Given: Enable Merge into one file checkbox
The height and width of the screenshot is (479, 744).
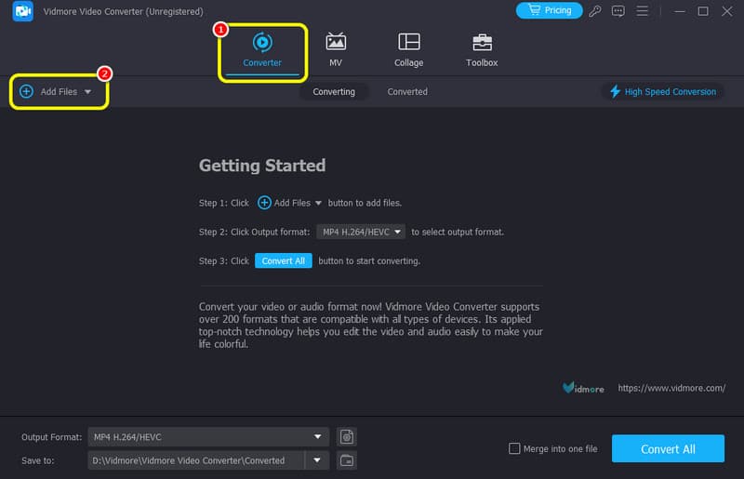Looking at the screenshot, I should tap(514, 449).
